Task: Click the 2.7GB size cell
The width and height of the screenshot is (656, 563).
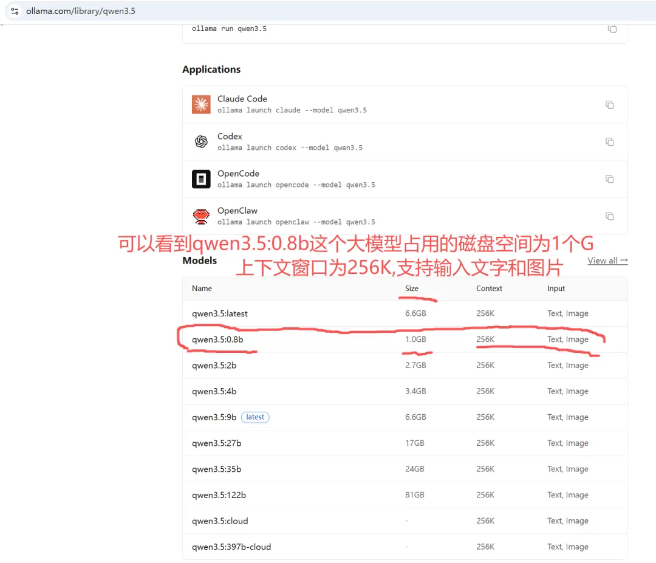Action: (416, 366)
